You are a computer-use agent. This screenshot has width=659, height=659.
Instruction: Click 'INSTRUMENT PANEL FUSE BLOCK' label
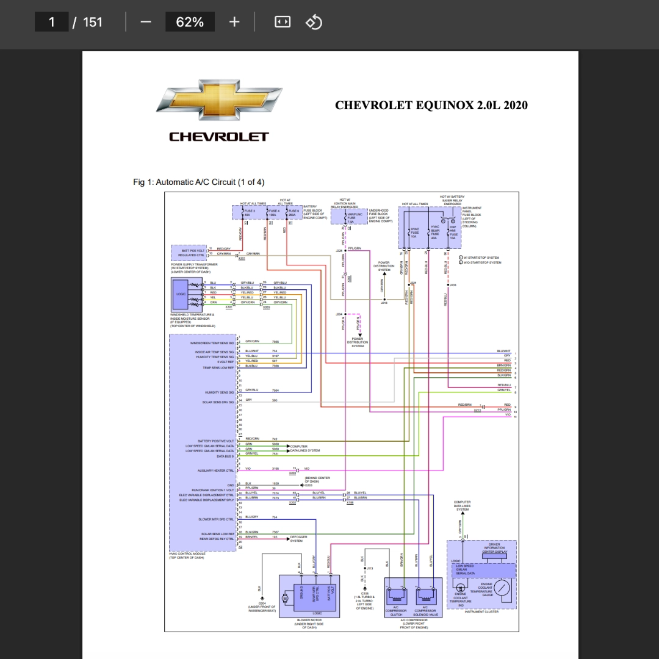pyautogui.click(x=472, y=211)
